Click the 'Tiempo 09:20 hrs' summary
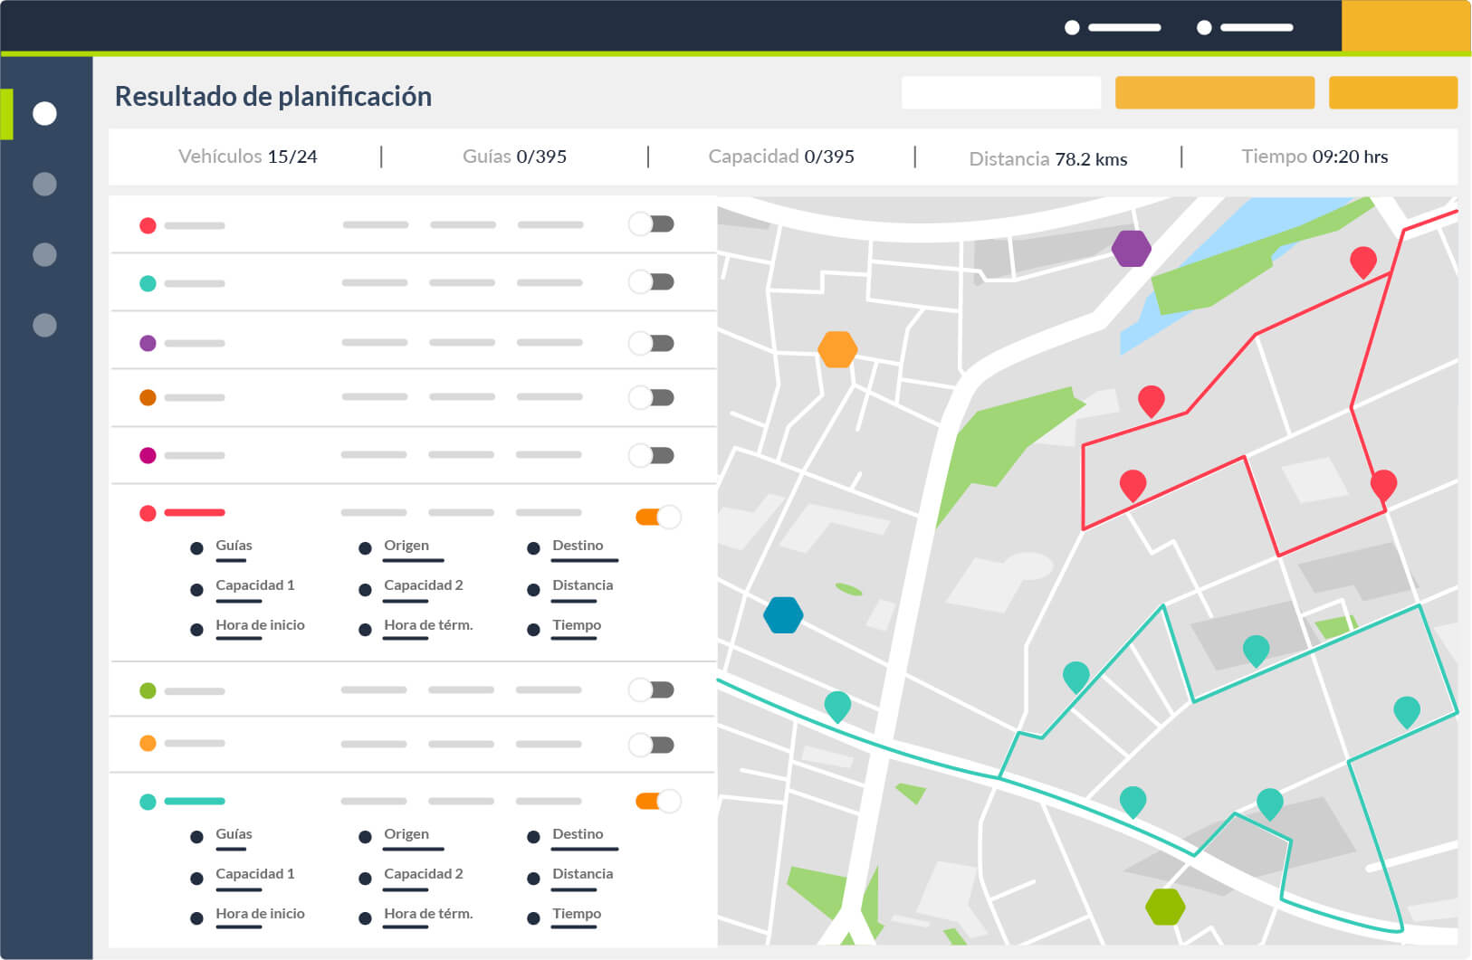 coord(1314,157)
